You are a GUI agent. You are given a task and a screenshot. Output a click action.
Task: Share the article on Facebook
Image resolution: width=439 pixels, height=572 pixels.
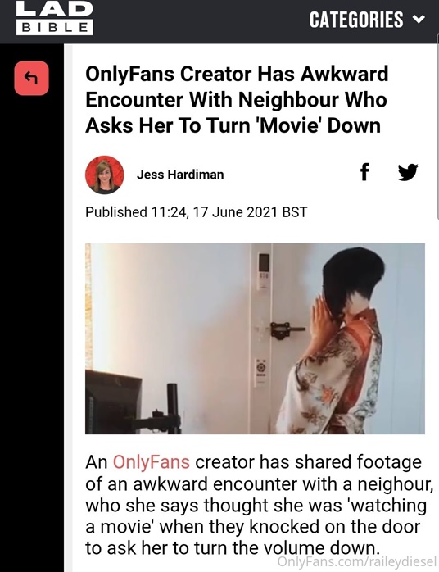[x=364, y=172]
